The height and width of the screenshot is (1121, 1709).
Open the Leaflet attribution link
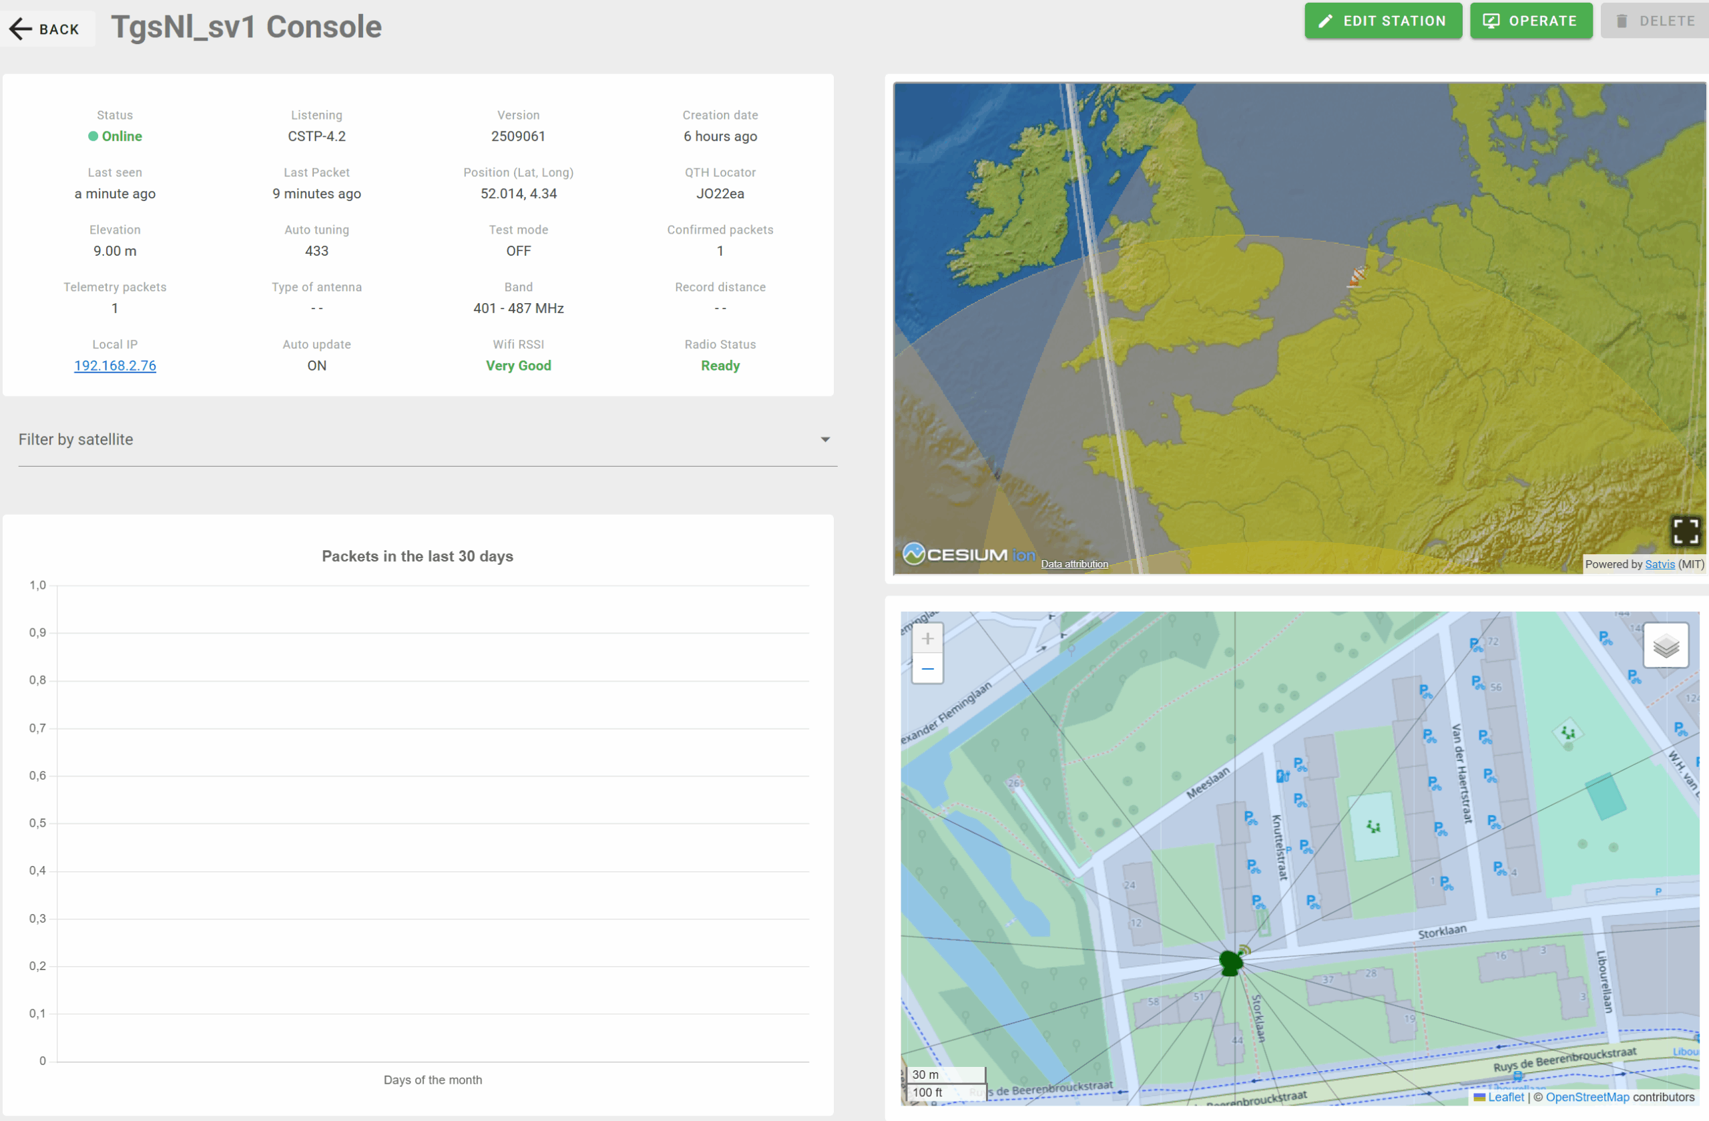coord(1505,1098)
